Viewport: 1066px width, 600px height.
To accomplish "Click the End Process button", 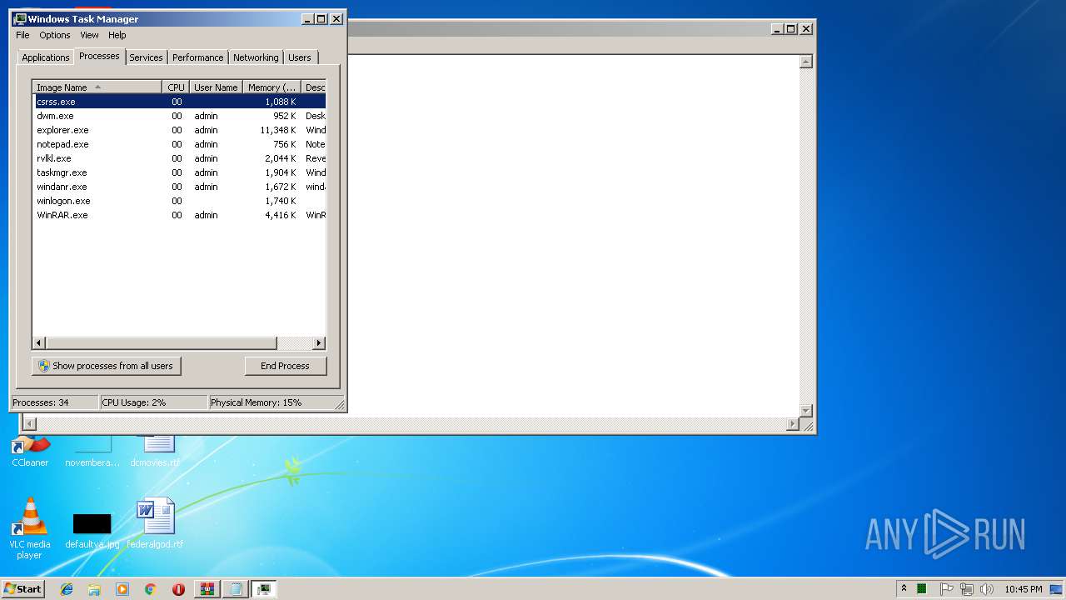I will (286, 366).
